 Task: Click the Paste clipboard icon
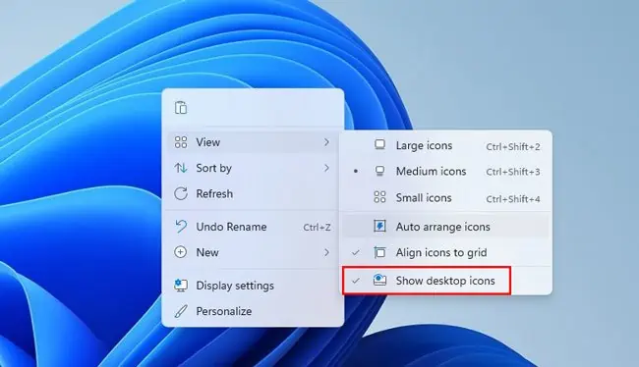[181, 108]
